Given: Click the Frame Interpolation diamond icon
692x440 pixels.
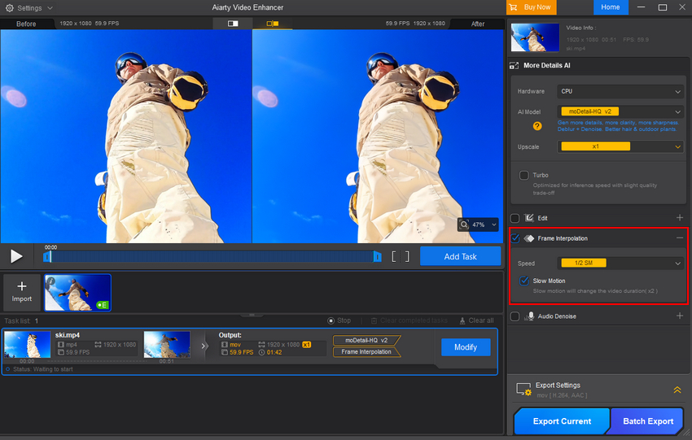Looking at the screenshot, I should [528, 238].
